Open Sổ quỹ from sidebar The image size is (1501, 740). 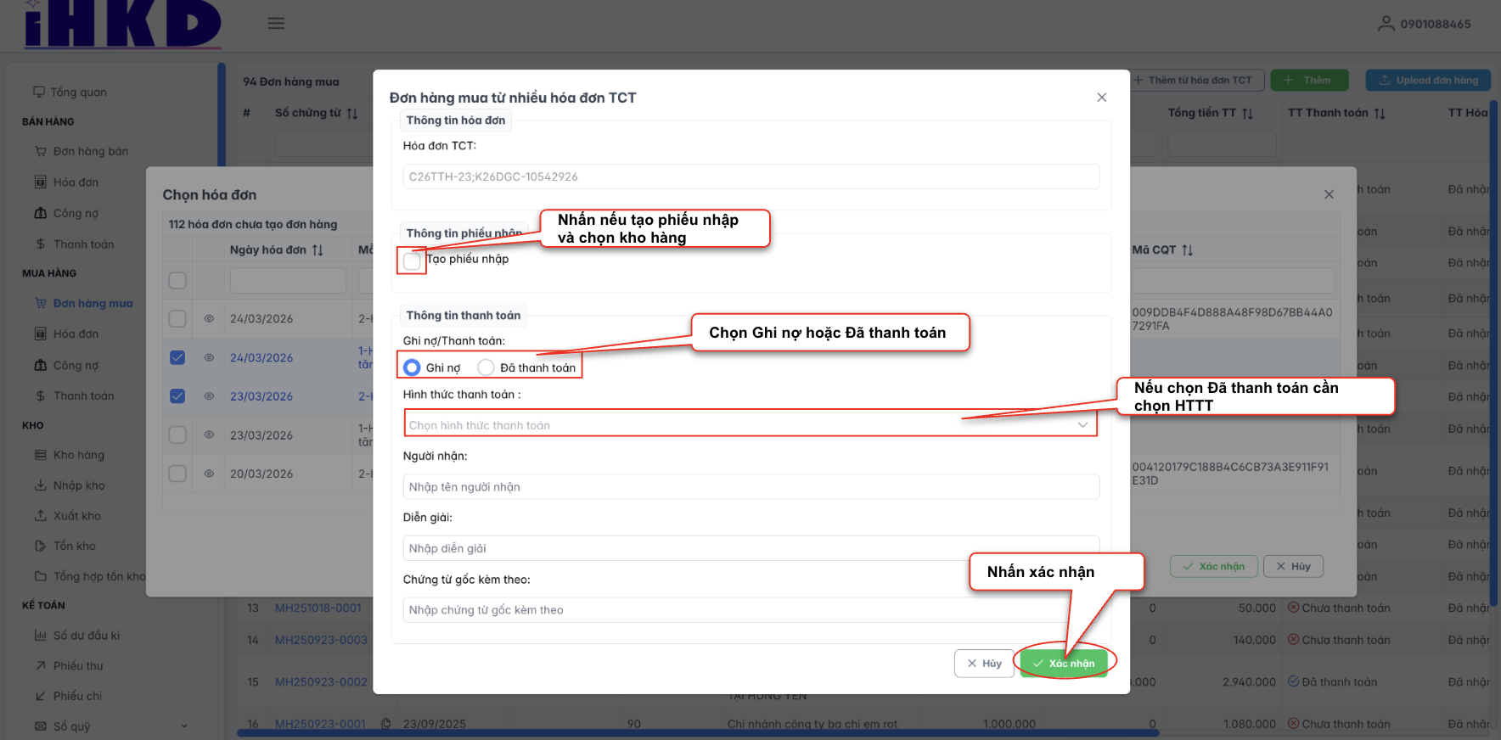[71, 726]
